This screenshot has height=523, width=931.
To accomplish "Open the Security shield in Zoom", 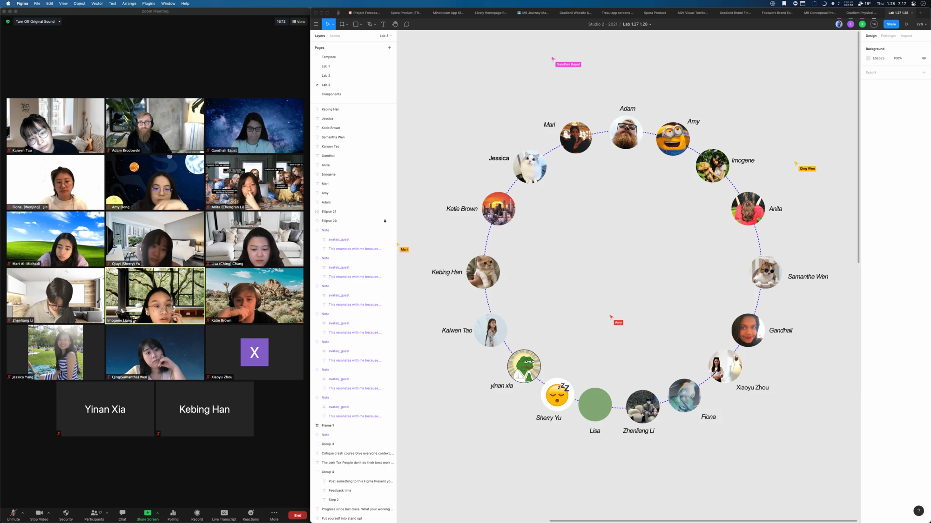I will point(66,513).
